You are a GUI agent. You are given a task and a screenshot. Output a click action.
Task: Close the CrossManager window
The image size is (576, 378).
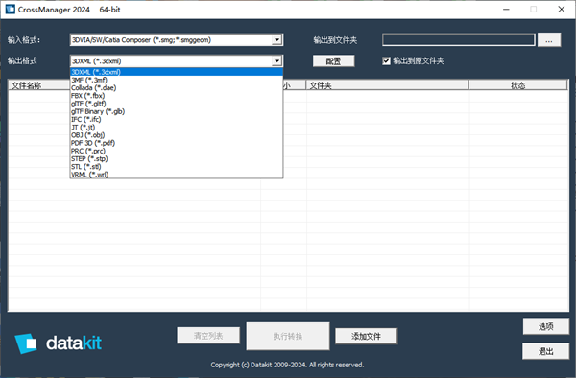[x=562, y=10]
